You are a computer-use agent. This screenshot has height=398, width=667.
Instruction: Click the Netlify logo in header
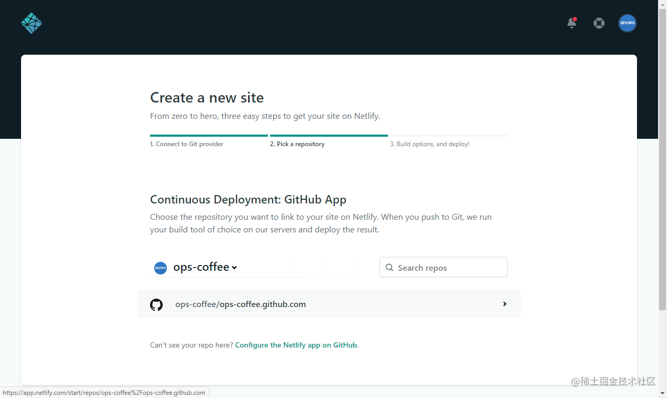point(32,23)
